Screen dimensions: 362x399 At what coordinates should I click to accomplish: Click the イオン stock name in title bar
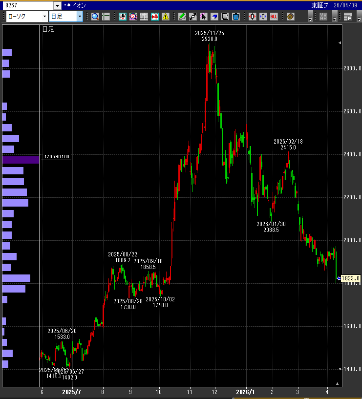[79, 5]
